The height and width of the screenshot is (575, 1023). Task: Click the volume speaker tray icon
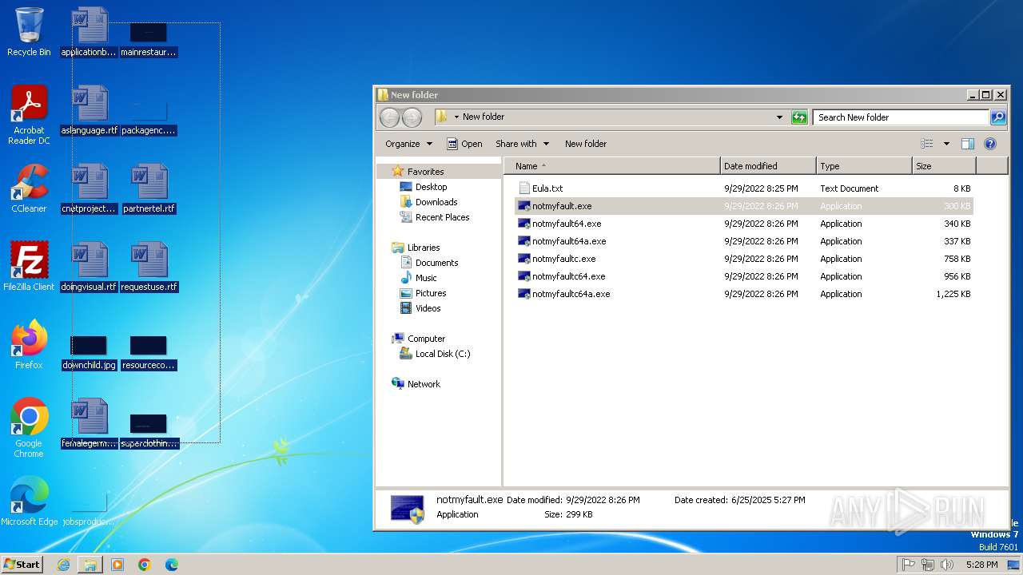[x=947, y=565]
